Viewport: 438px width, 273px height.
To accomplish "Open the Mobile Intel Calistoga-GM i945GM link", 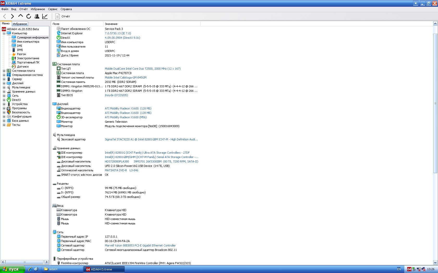I will tap(126, 77).
